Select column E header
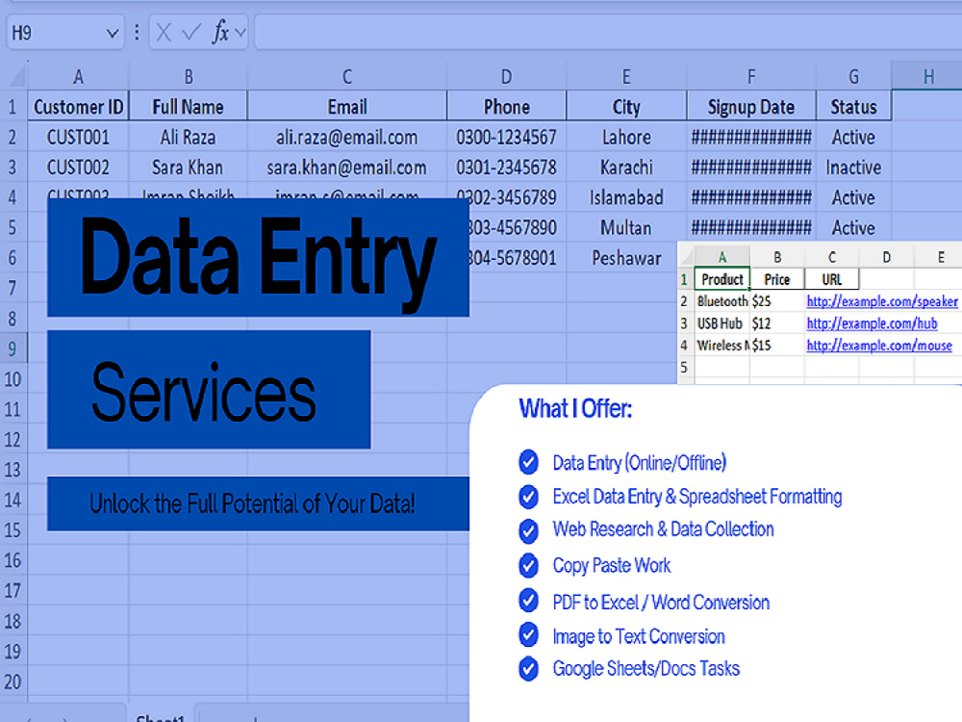The width and height of the screenshot is (962, 722). [x=626, y=76]
